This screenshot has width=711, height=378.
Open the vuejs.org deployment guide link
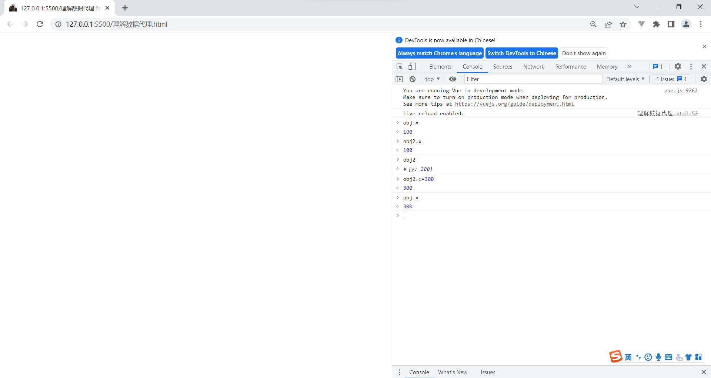(x=514, y=104)
